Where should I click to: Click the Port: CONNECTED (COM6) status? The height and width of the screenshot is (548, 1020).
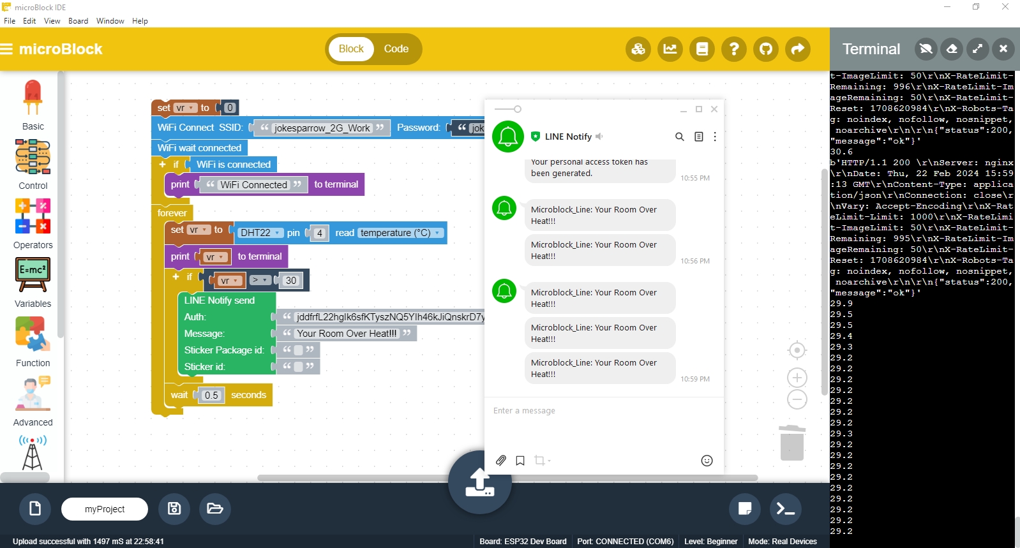coord(626,542)
